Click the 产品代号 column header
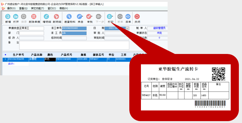 (67, 55)
